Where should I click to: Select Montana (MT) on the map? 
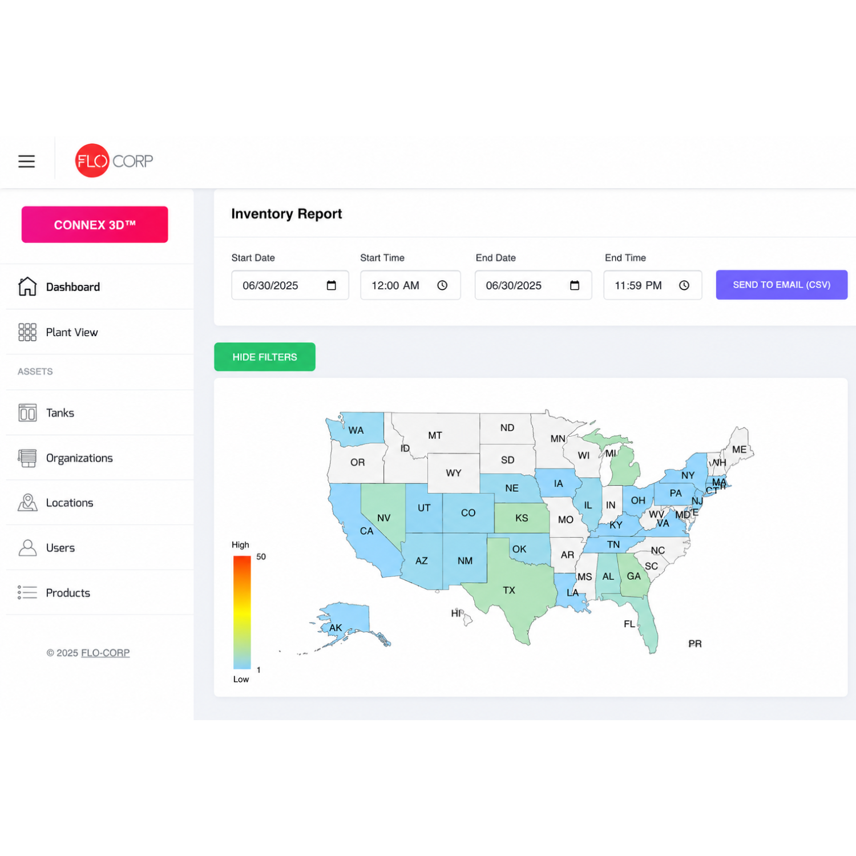[x=435, y=435]
